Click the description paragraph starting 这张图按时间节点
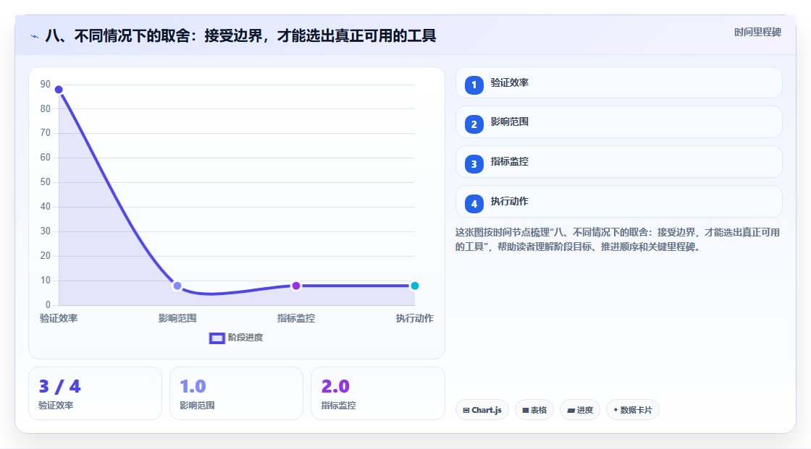811x449 pixels. point(618,240)
